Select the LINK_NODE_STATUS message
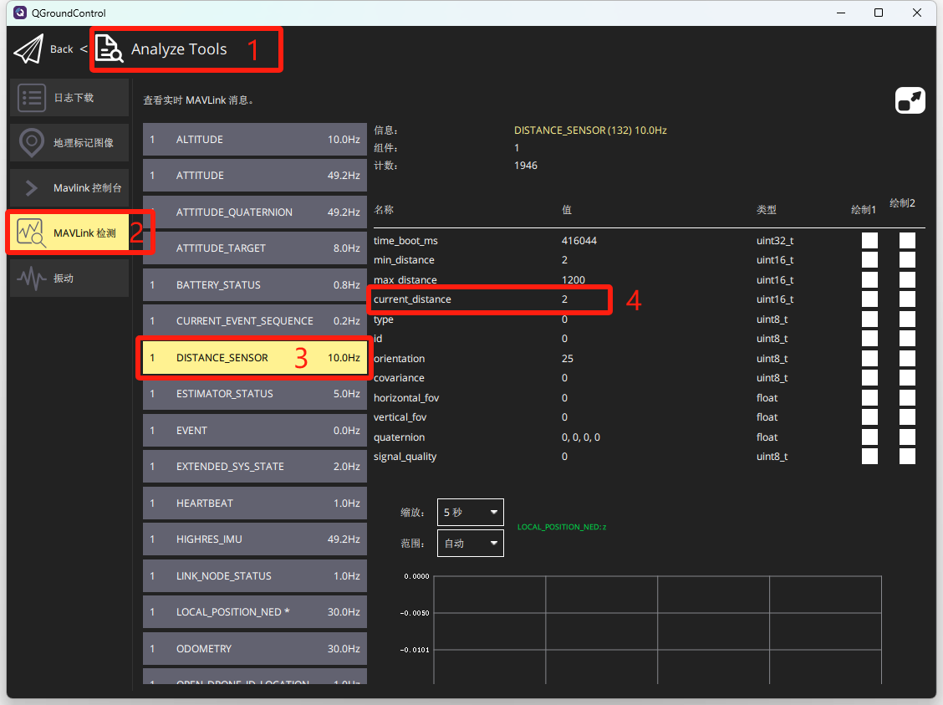This screenshot has width=943, height=705. [x=254, y=576]
